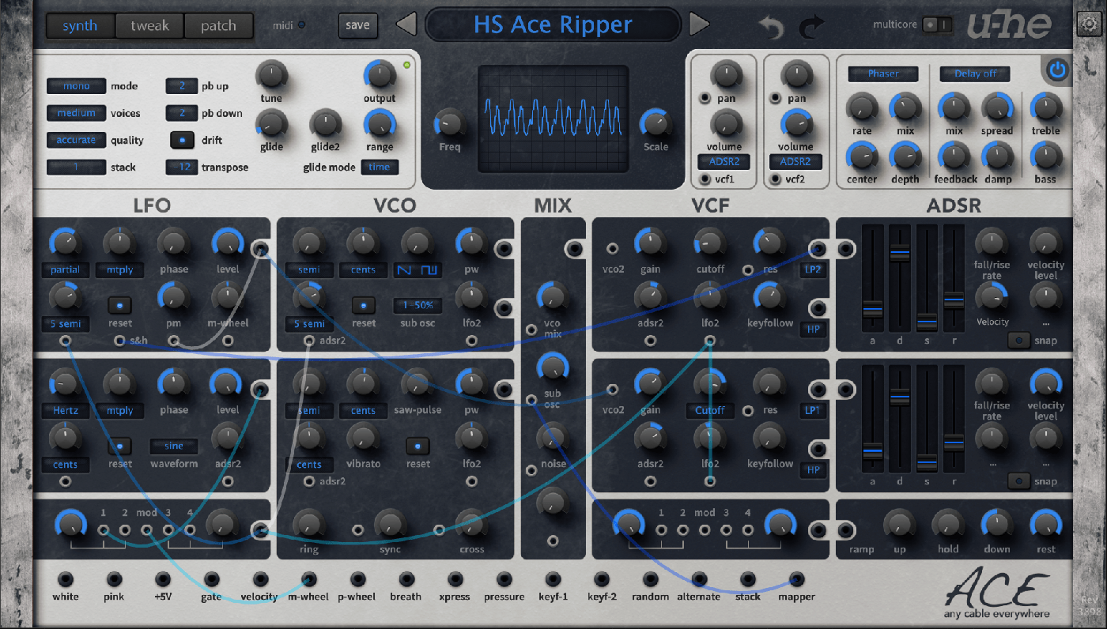Screen dimensions: 1107x629
Task: Open the Delay off dropdown
Action: coord(975,73)
